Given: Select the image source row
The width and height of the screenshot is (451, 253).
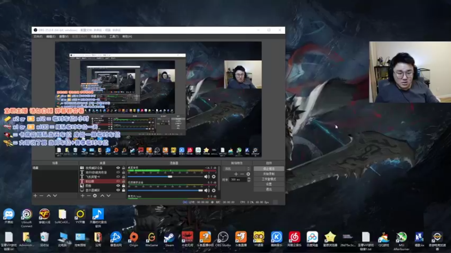Looking at the screenshot, I should pos(102,186).
